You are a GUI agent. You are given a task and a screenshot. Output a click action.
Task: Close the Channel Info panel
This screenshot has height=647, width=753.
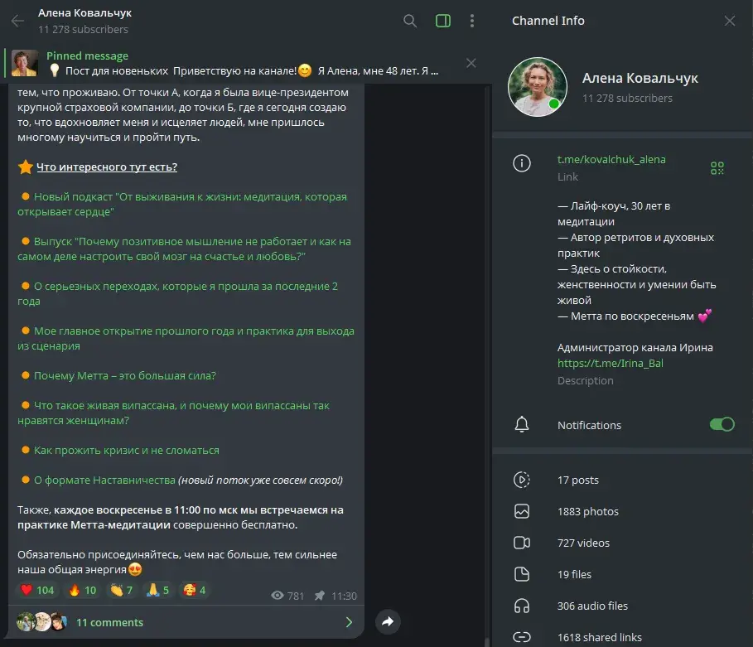tap(730, 21)
